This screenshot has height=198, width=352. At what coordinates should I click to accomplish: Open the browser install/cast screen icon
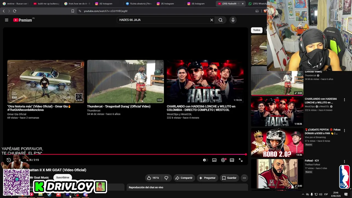point(257,11)
